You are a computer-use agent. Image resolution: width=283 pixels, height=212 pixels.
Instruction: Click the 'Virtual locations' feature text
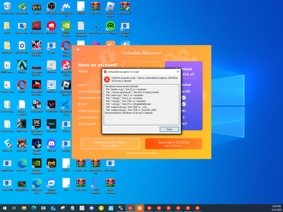click(89, 111)
